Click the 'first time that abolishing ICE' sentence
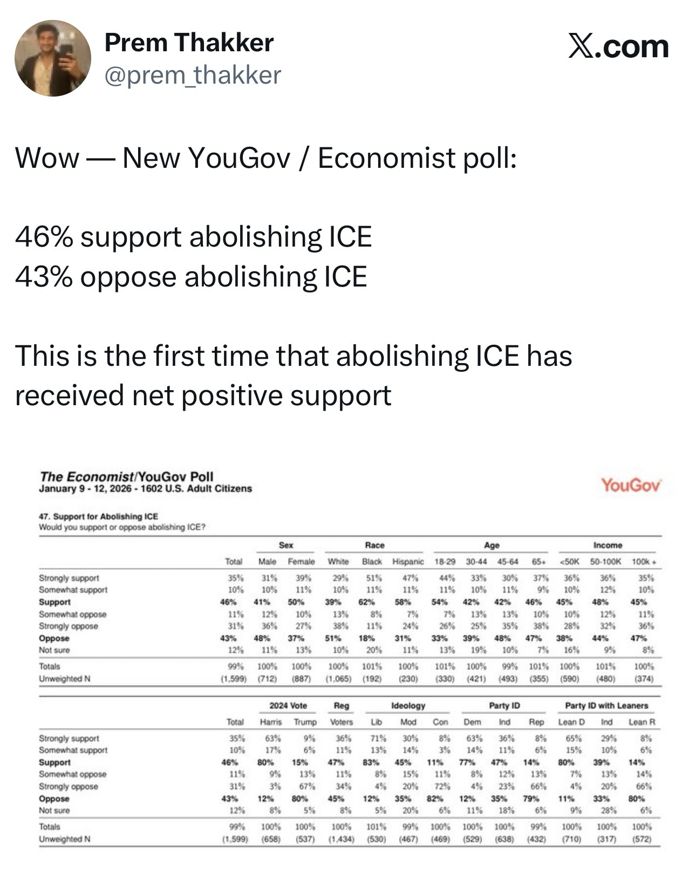The height and width of the screenshot is (873, 696). point(294,356)
